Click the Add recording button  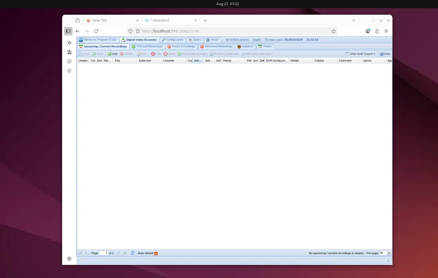click(x=112, y=54)
